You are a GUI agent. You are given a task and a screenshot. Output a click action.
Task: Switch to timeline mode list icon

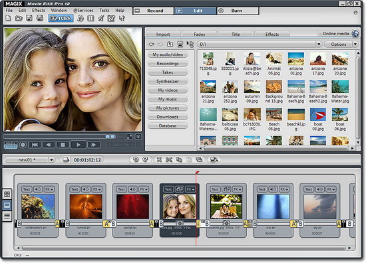point(7,217)
